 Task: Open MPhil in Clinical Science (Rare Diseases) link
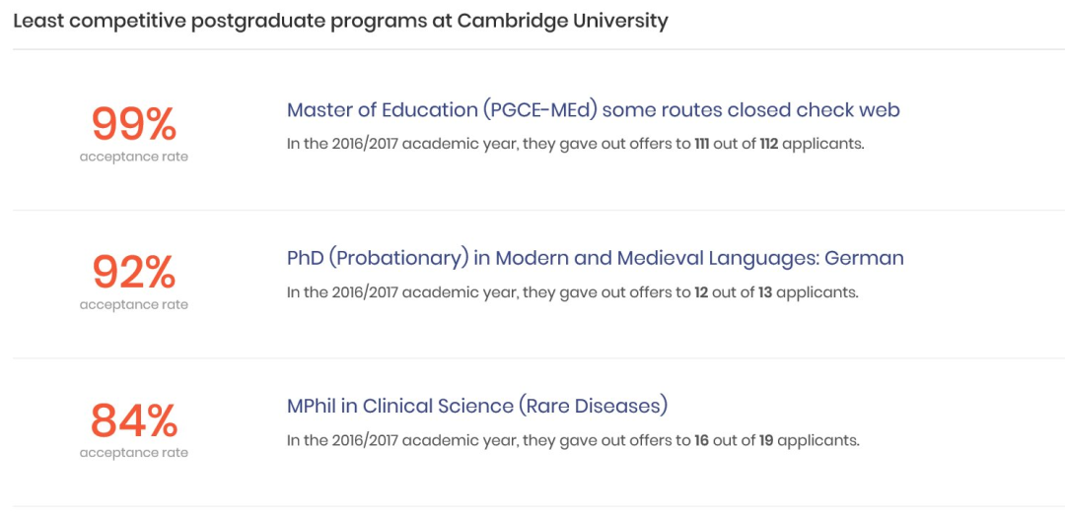pos(477,407)
